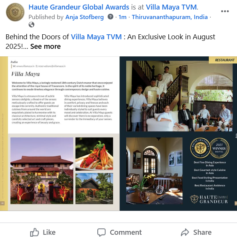Expand the post with See more

tap(45, 46)
